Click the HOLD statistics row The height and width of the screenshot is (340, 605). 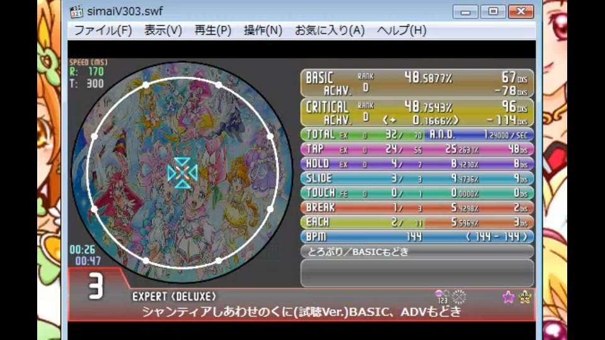(x=417, y=164)
